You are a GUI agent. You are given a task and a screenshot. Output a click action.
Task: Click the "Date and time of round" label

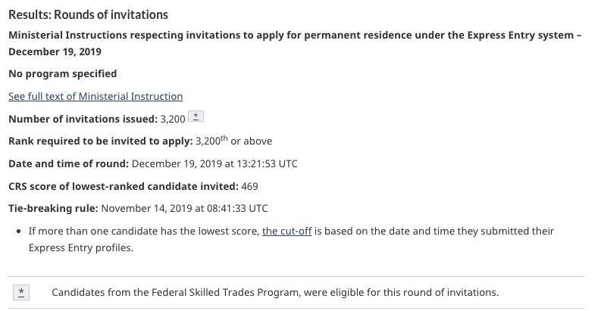[70, 163]
